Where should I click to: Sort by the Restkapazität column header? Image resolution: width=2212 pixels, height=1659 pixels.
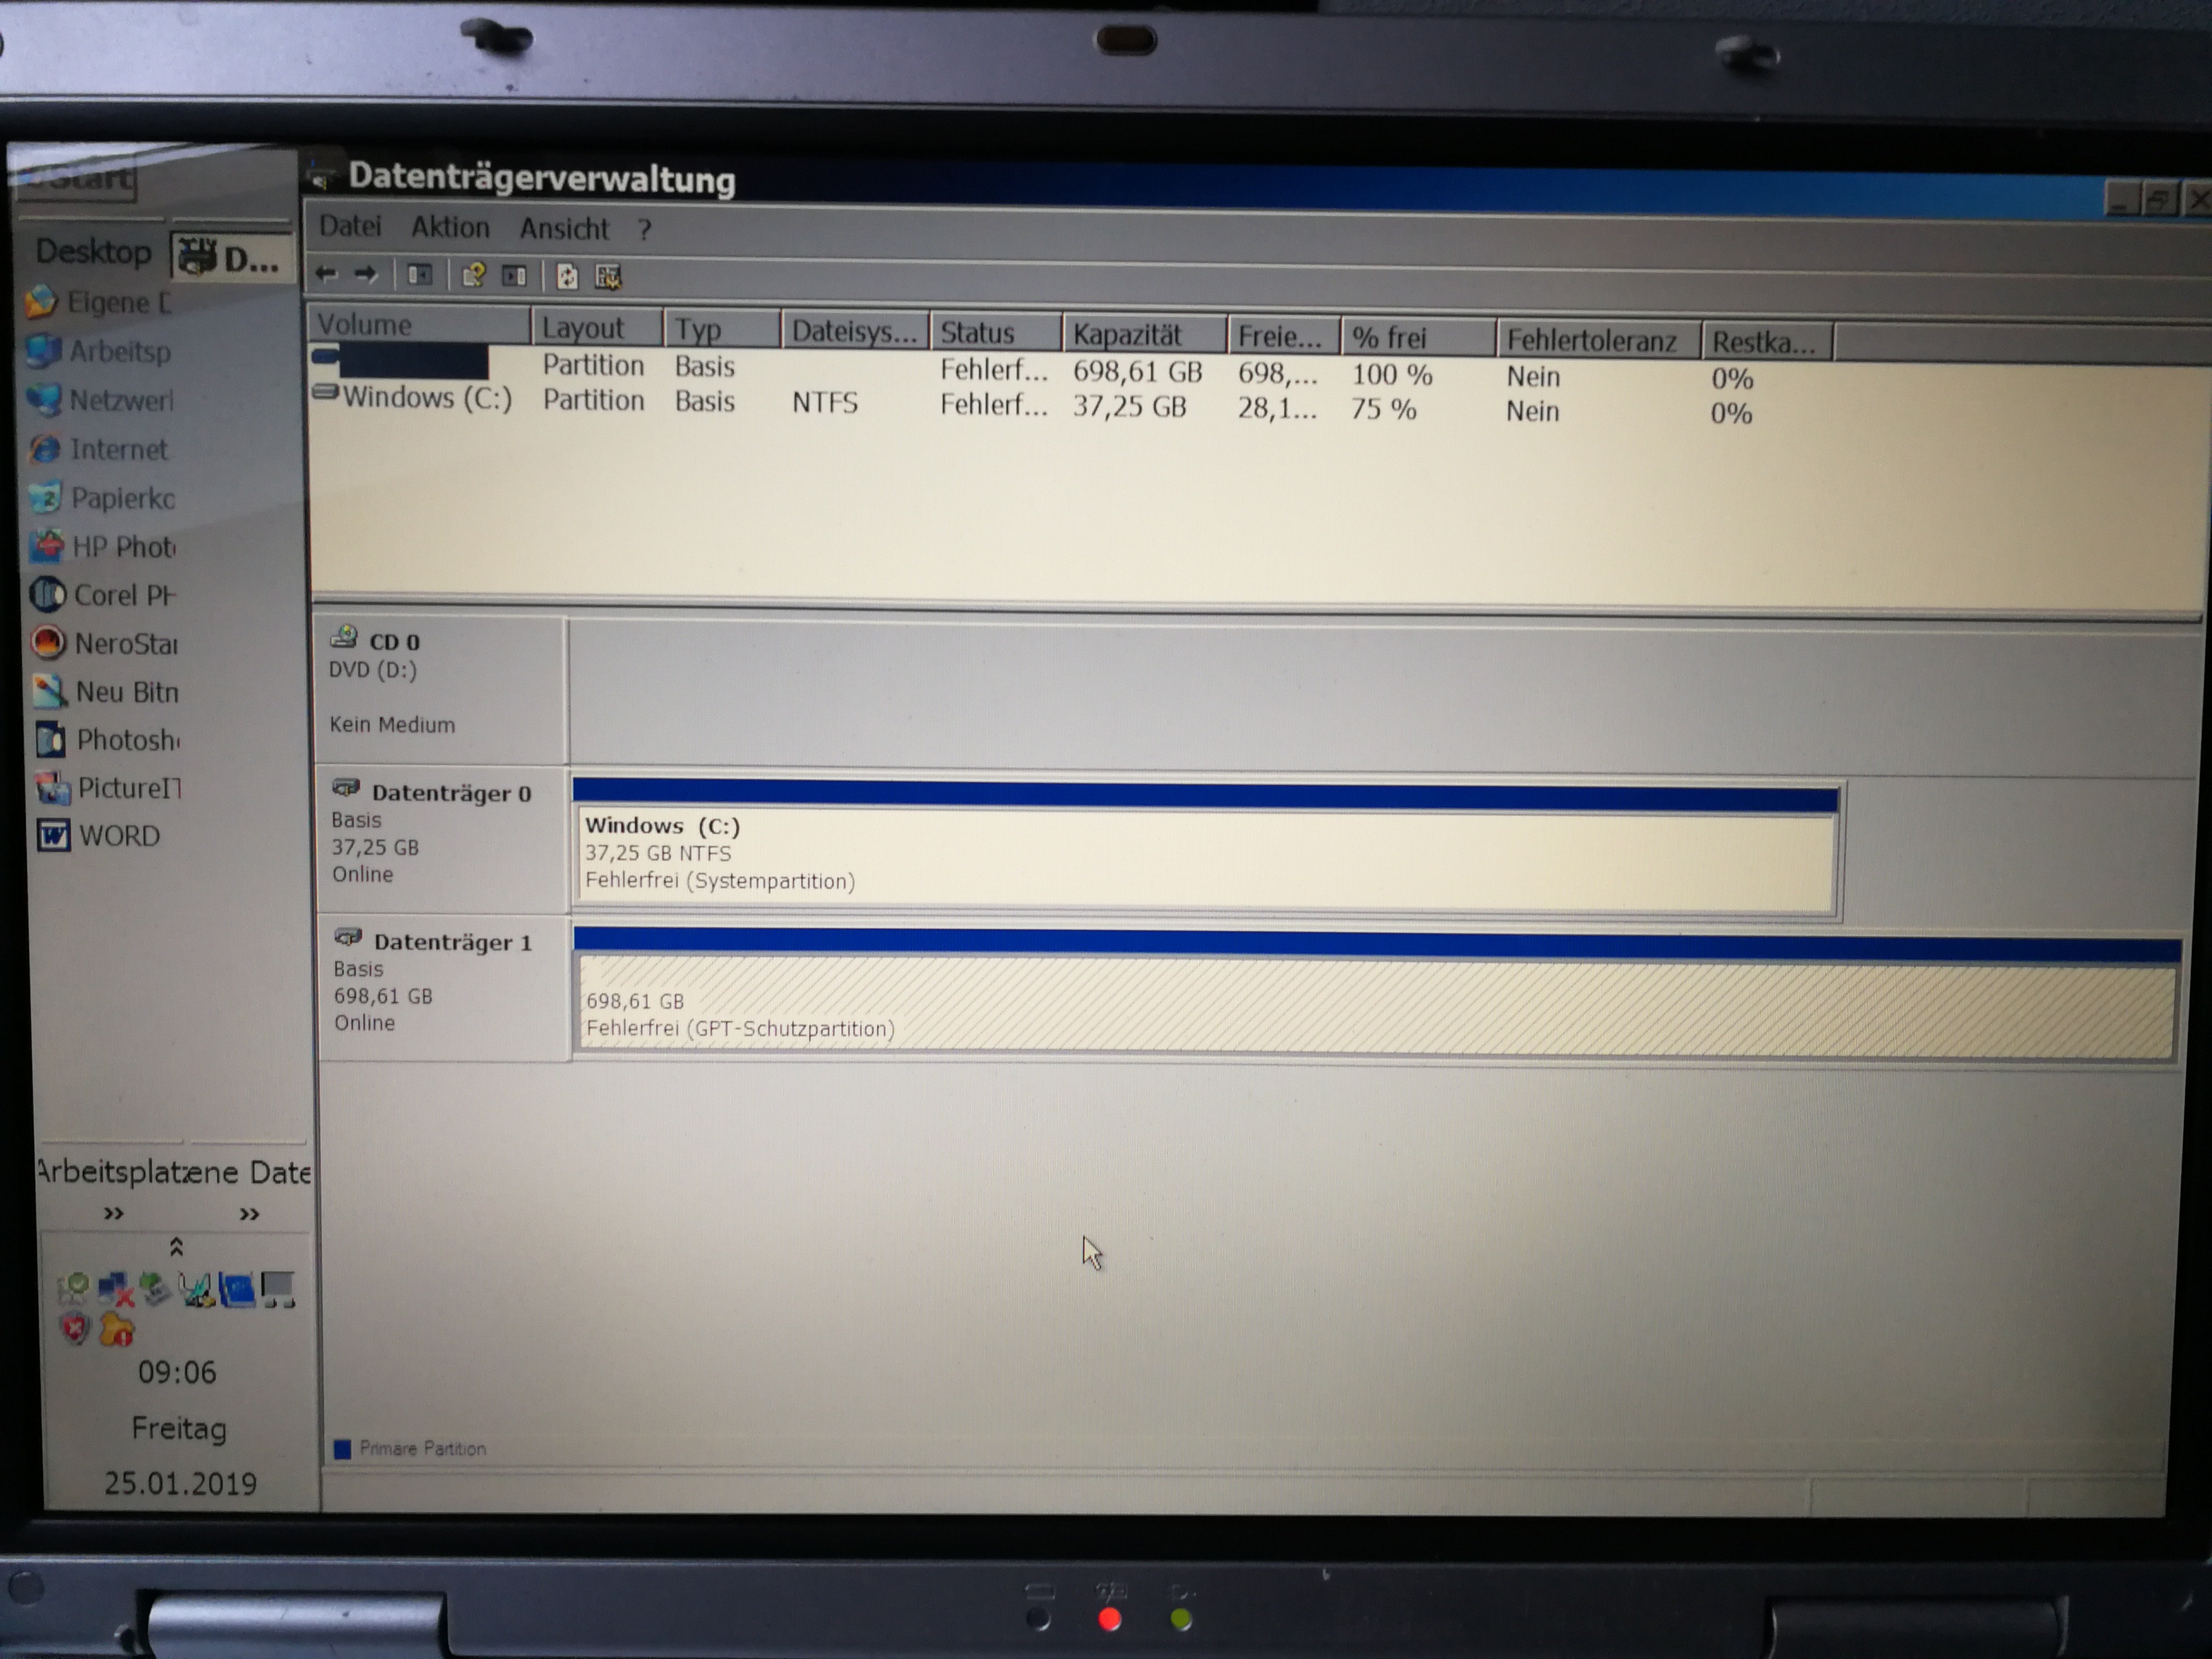click(x=1768, y=343)
